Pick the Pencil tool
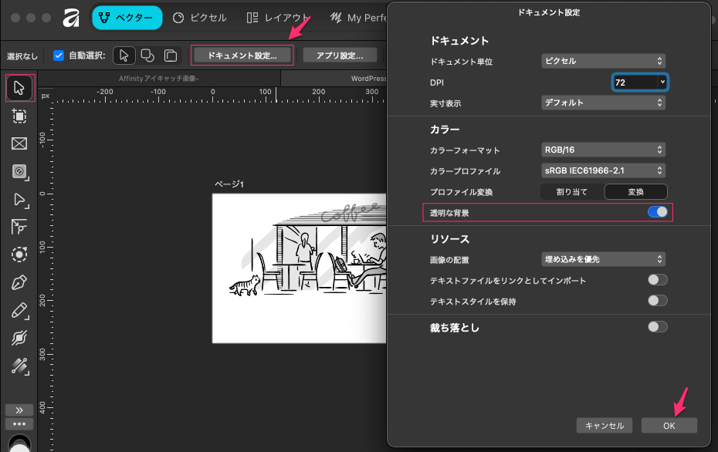Viewport: 718px width, 452px height. point(19,310)
